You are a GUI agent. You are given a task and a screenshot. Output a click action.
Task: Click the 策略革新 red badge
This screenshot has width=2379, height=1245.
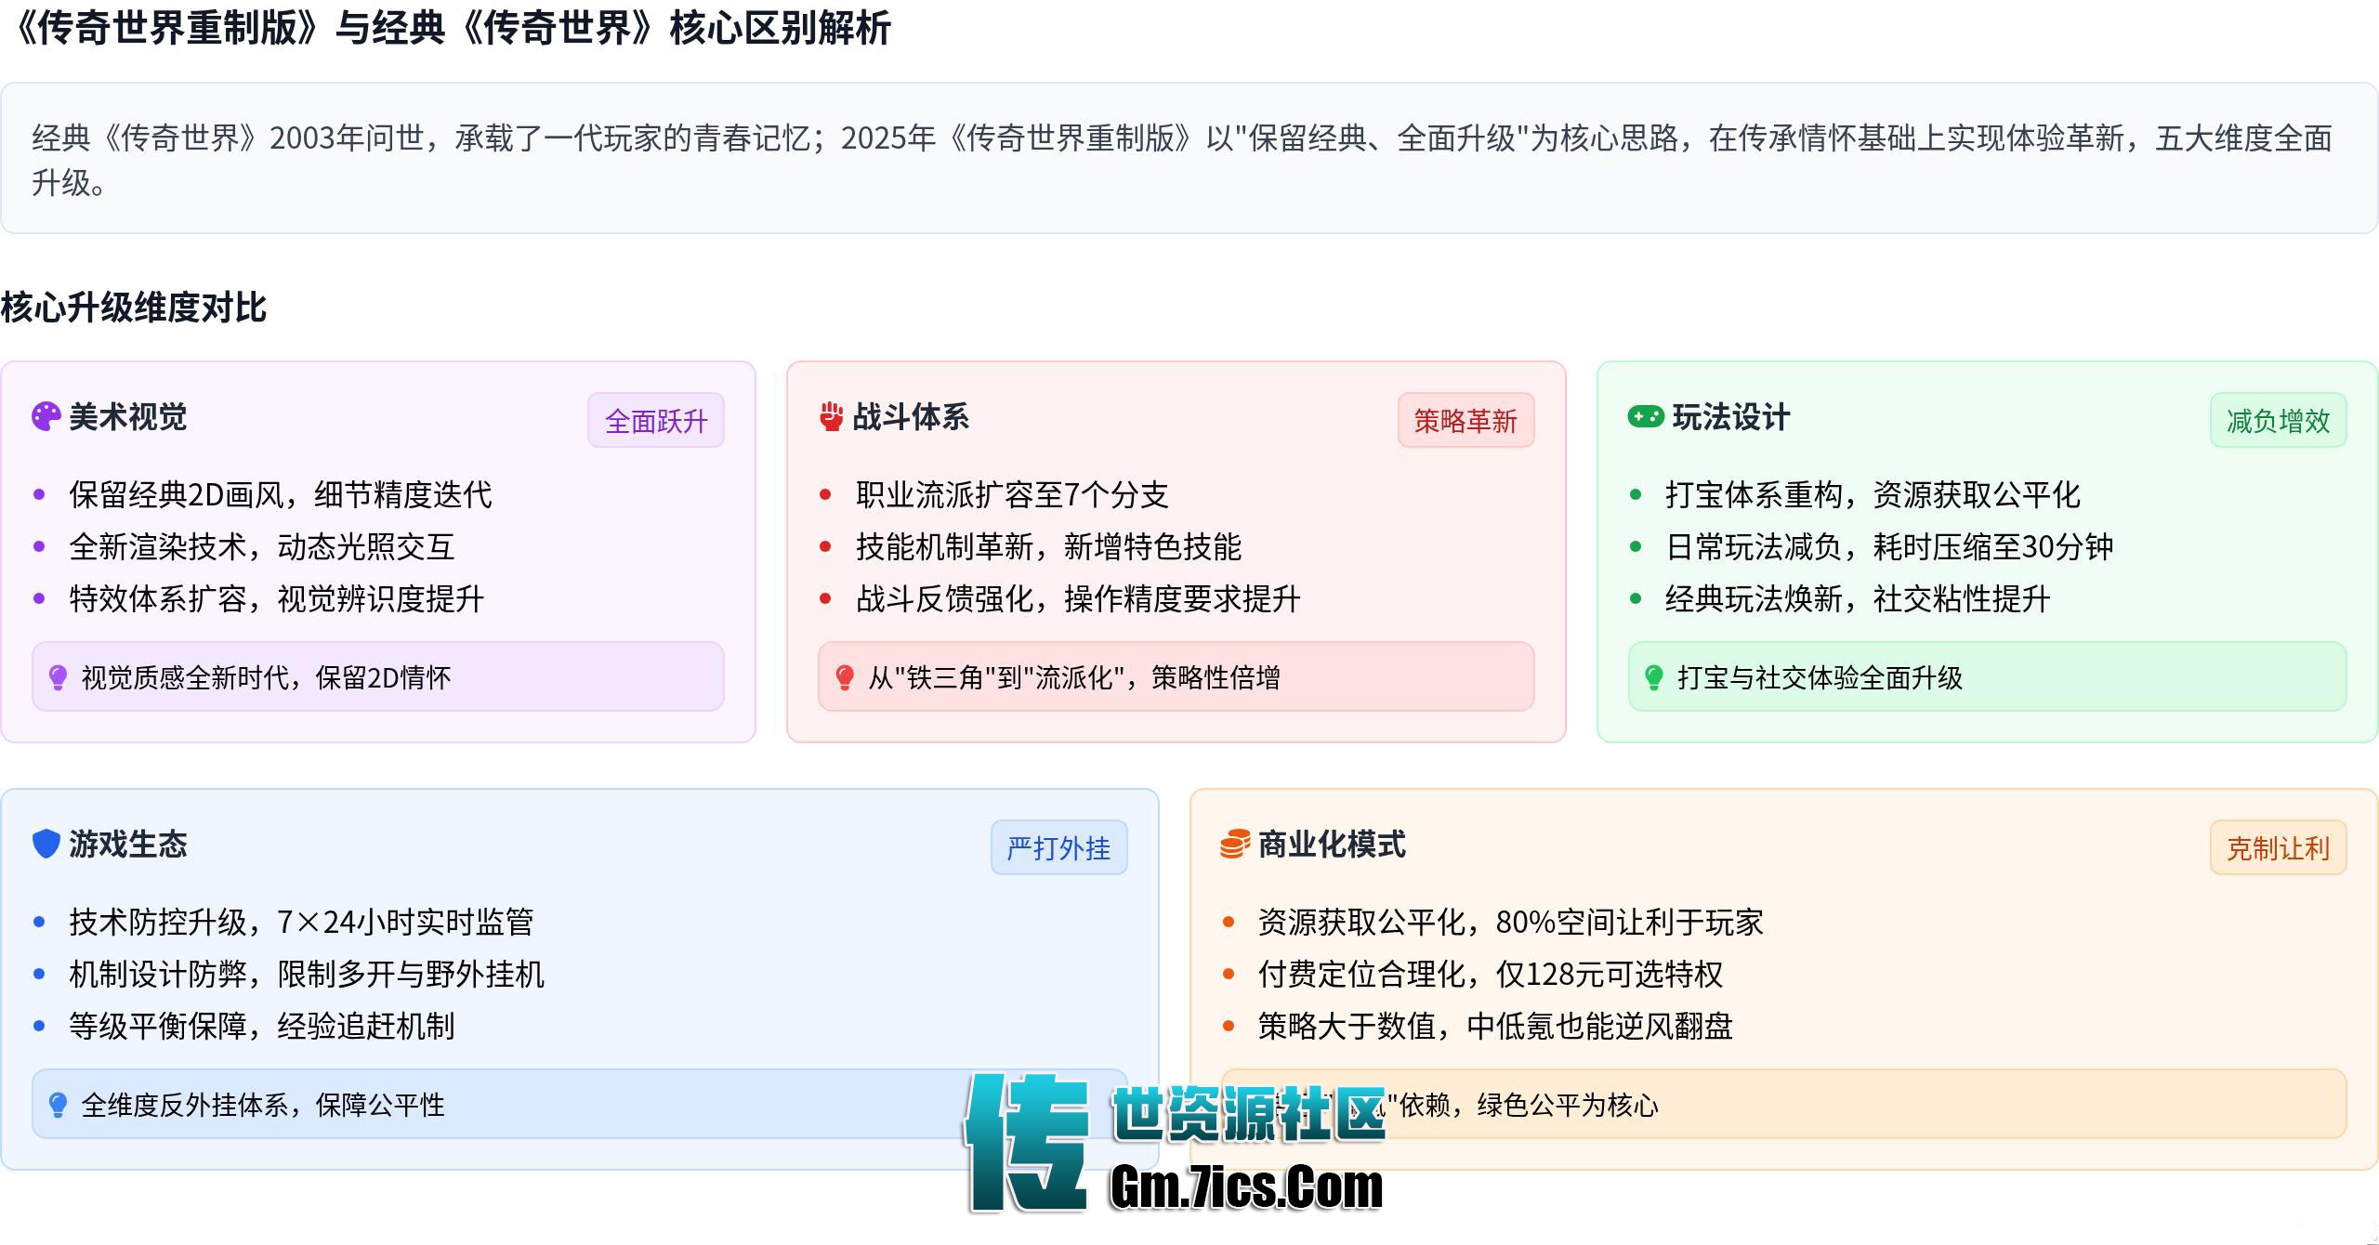pyautogui.click(x=1466, y=421)
